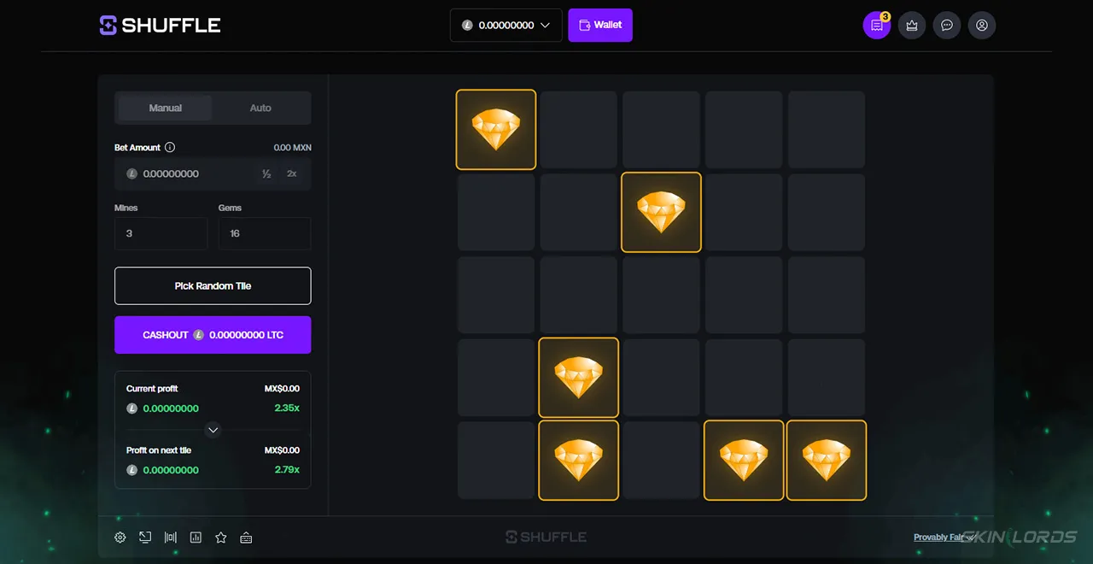Click the Pick Random Tile button
1093x564 pixels.
213,285
